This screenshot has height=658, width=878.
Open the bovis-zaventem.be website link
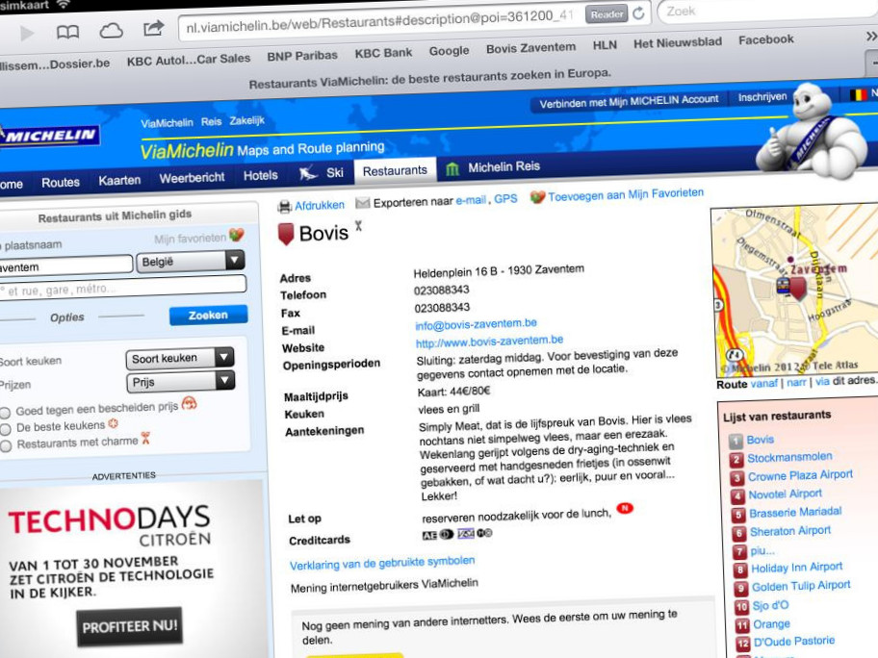pyautogui.click(x=489, y=341)
